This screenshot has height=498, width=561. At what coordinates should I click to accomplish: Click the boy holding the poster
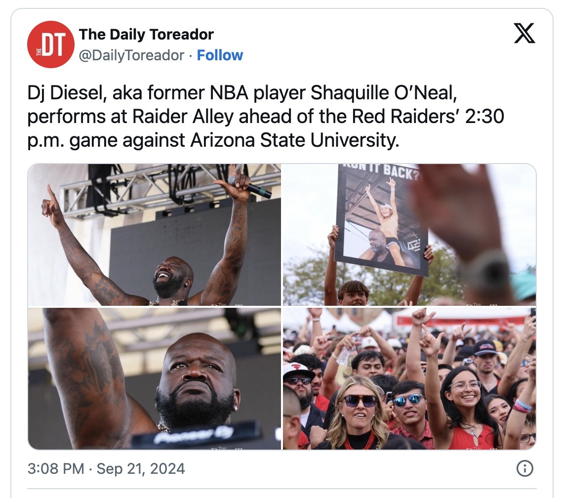click(354, 293)
